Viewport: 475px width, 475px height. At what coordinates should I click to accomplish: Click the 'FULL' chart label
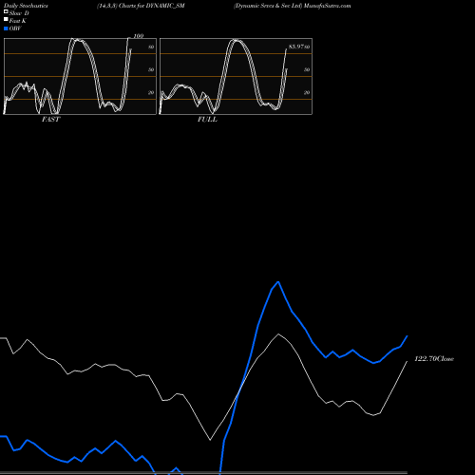tap(207, 120)
